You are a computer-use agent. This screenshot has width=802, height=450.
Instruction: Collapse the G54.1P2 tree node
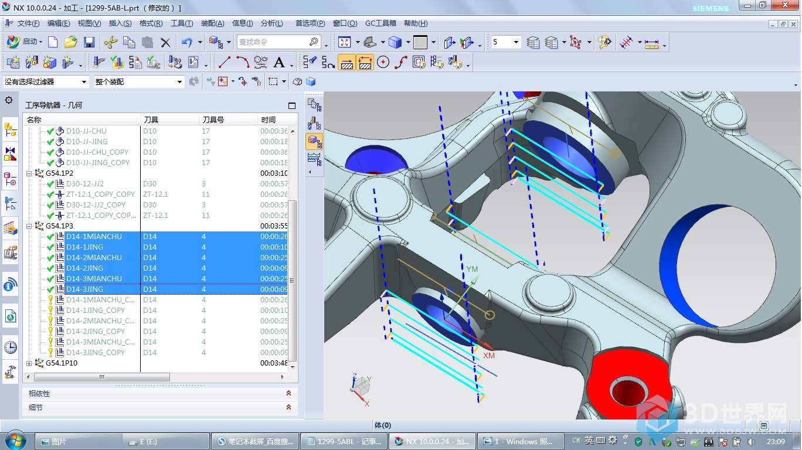pos(29,173)
